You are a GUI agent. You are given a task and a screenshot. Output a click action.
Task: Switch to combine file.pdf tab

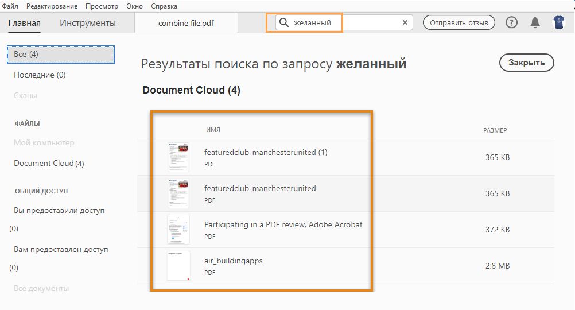click(186, 23)
